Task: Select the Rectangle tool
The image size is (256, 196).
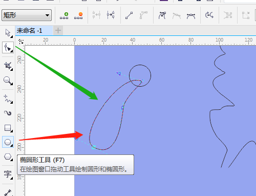Action: coord(8,128)
